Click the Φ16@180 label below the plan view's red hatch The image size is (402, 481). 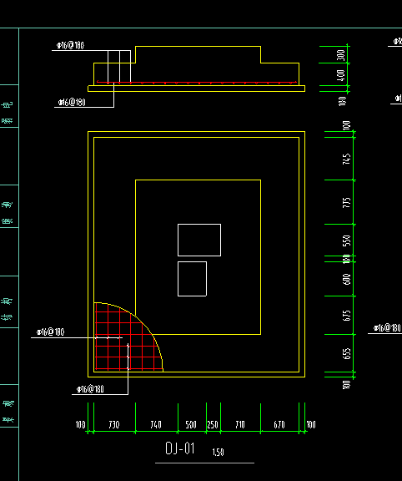(90, 389)
